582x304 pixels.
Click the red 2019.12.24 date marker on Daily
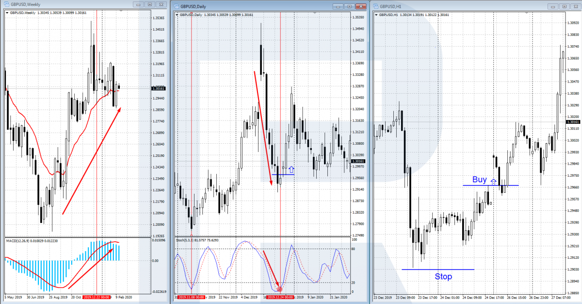coord(280,297)
